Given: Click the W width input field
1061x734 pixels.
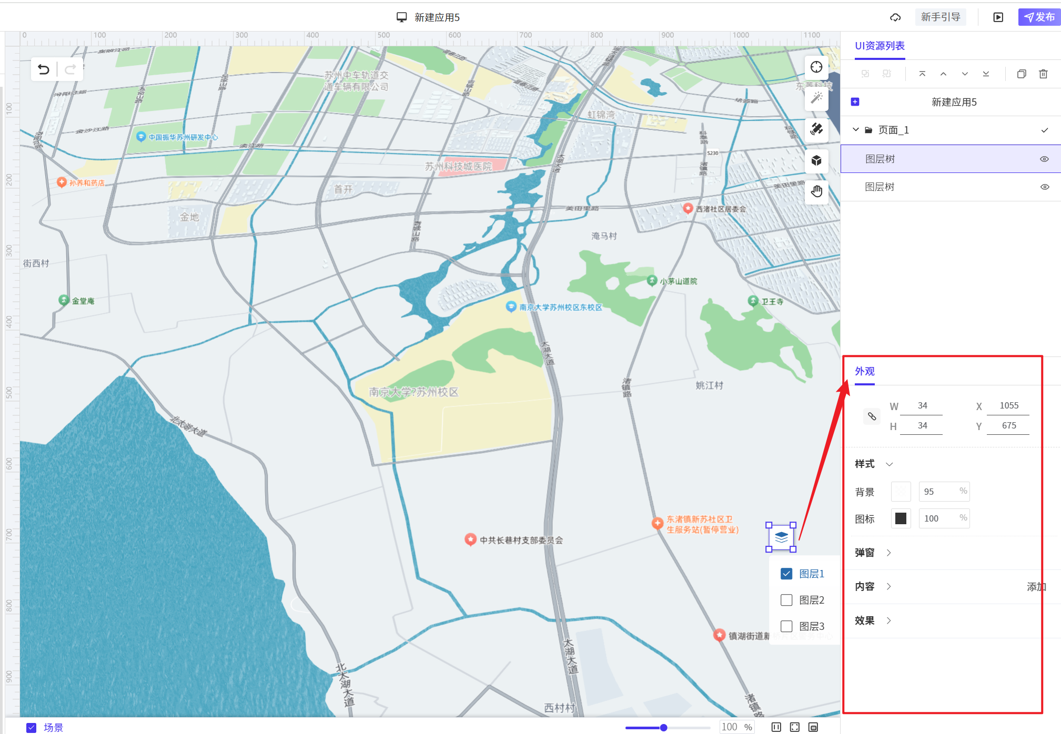Looking at the screenshot, I should 922,406.
